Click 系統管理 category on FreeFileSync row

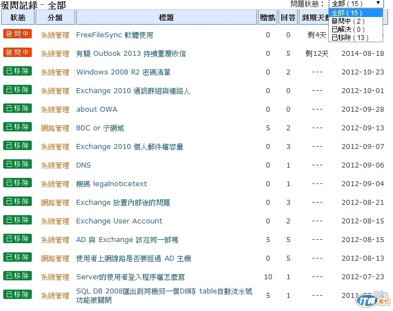[55, 35]
